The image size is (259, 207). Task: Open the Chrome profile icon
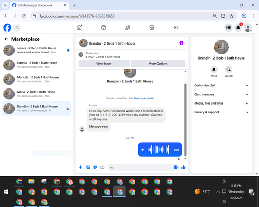[x=244, y=16]
